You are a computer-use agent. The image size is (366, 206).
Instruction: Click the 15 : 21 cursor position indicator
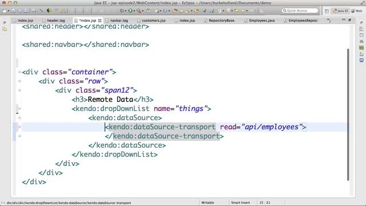(265, 203)
